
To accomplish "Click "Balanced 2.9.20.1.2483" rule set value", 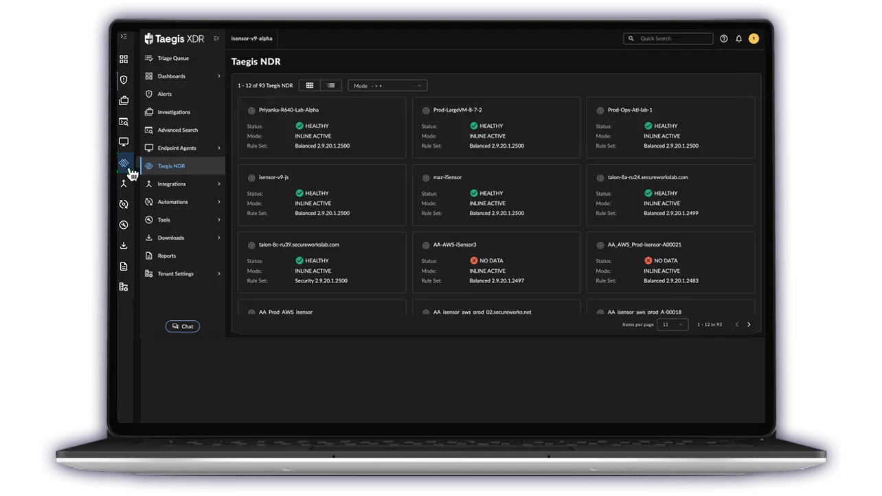I will [671, 280].
